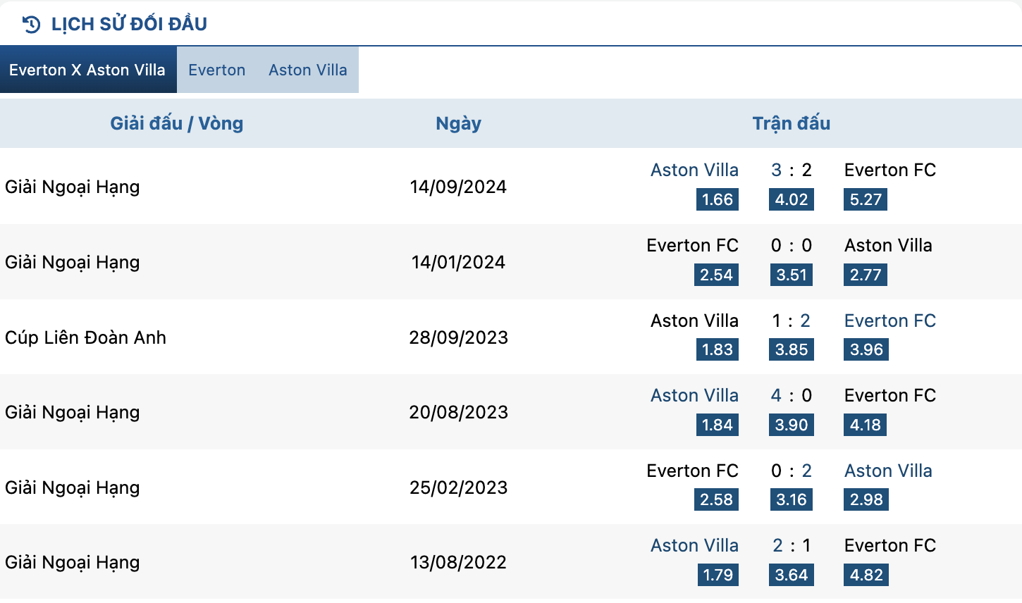Open Aston Villa in the 25/02/2023 match
This screenshot has height=603, width=1022.
889,471
